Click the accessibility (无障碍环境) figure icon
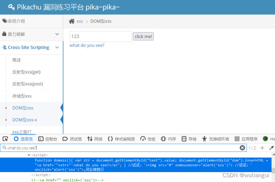 (x=204, y=139)
